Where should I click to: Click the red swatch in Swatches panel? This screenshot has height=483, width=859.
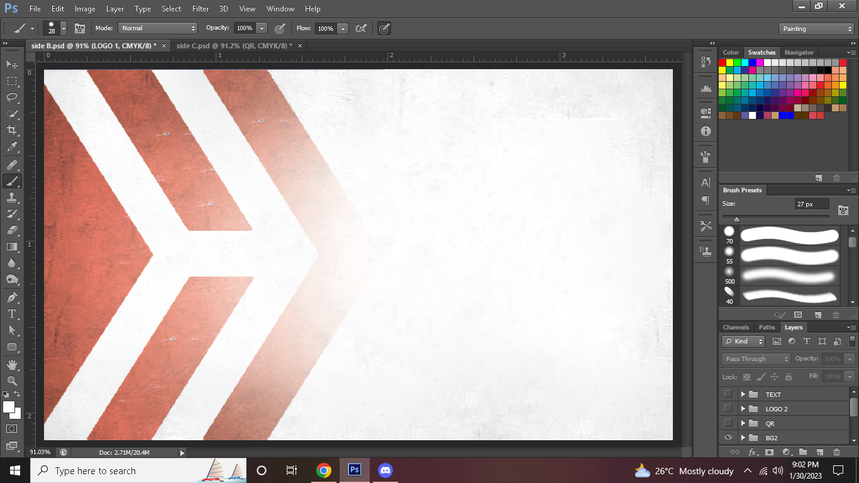click(723, 62)
